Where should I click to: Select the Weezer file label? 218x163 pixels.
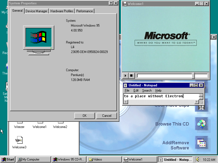pos(19,127)
